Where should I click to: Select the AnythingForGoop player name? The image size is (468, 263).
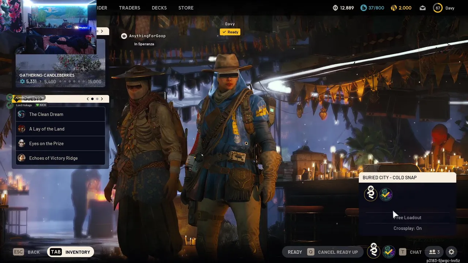coord(147,36)
